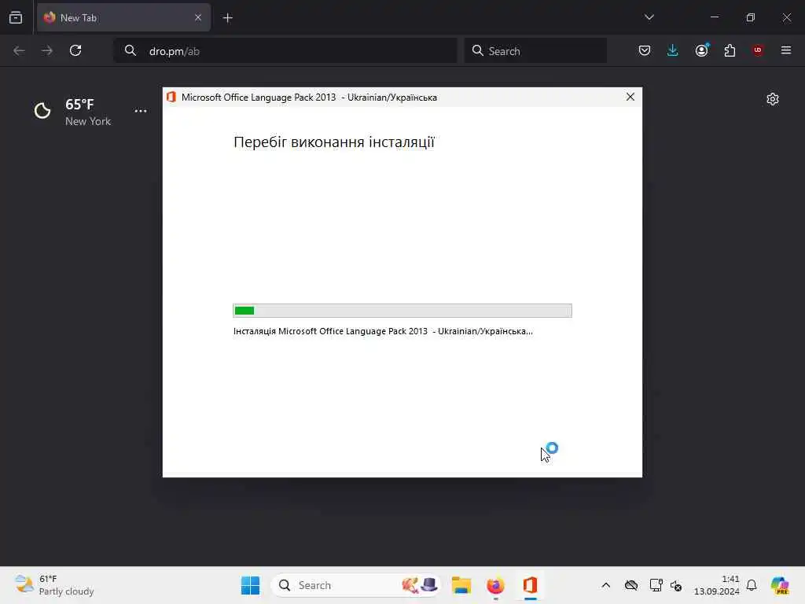Click the 'Перебіг виконання інсталяції' heading

click(334, 142)
